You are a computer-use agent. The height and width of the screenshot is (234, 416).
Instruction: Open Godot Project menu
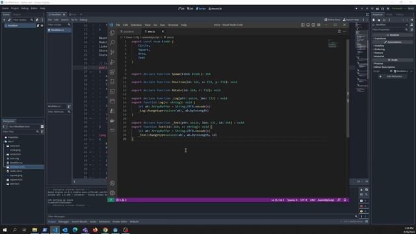[x=15, y=8]
